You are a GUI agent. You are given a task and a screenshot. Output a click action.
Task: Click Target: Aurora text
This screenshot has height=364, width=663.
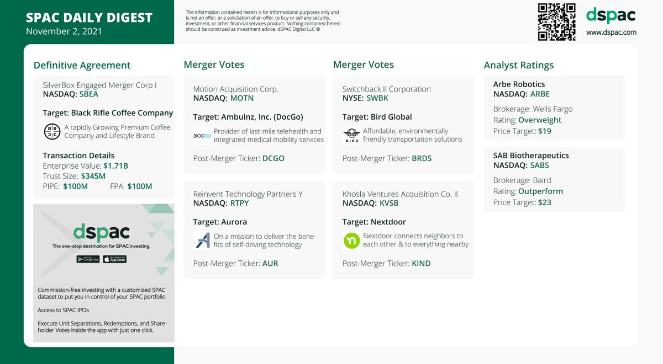pyautogui.click(x=220, y=222)
